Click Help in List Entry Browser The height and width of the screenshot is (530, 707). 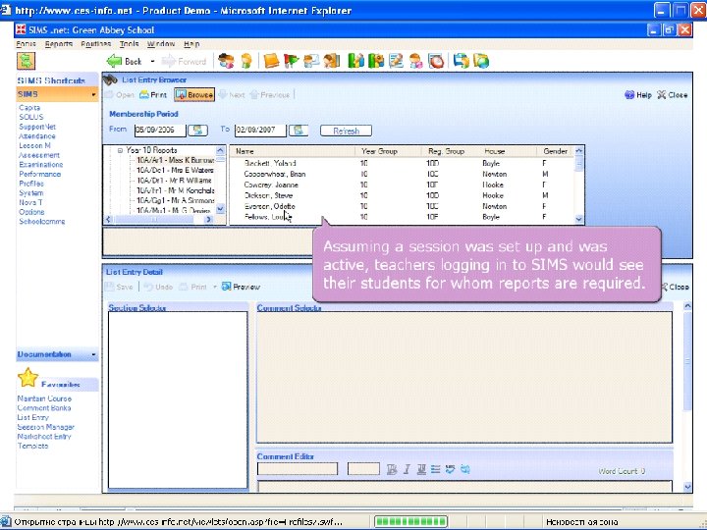(x=638, y=94)
